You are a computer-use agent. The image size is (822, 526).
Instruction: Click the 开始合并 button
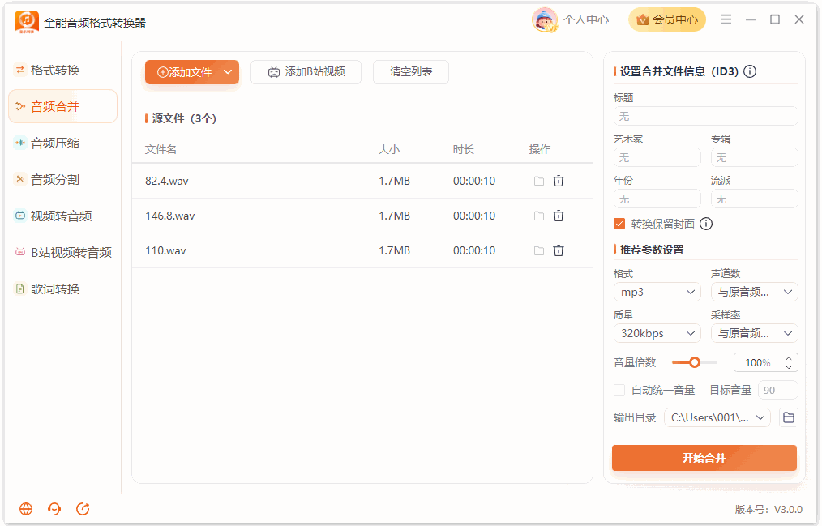pos(704,458)
